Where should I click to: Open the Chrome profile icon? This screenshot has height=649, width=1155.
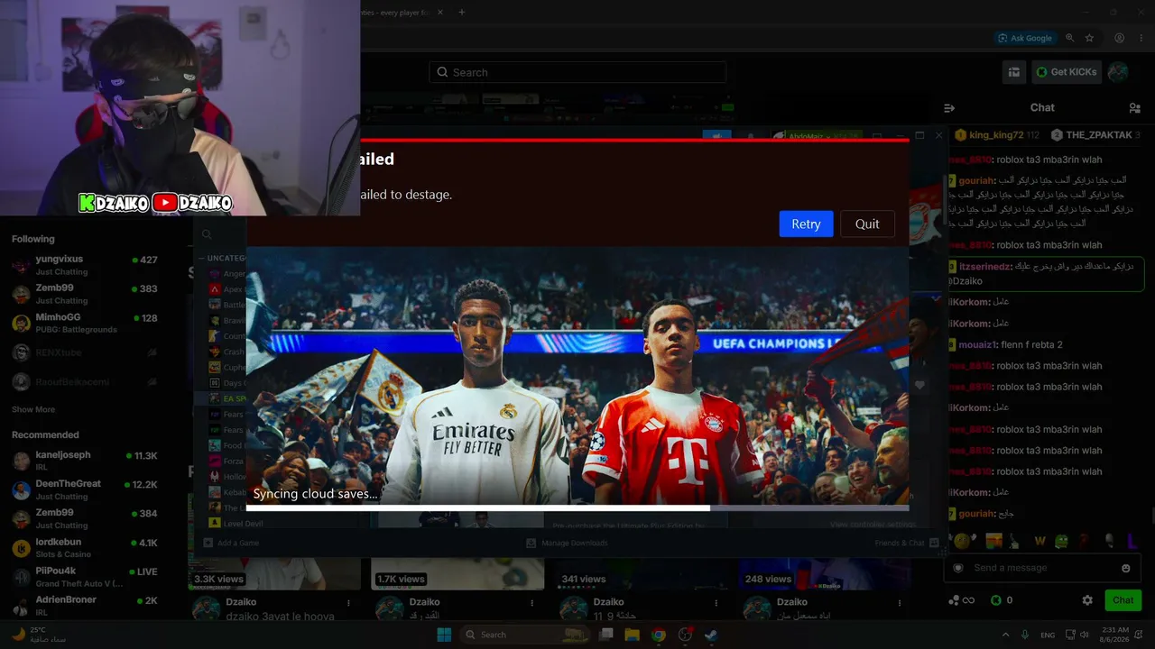pos(1119,38)
